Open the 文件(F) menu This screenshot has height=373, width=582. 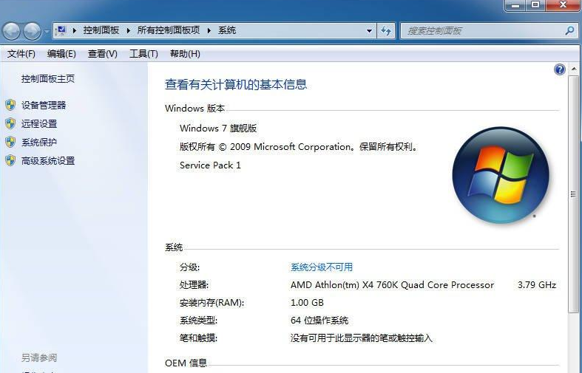pos(21,54)
